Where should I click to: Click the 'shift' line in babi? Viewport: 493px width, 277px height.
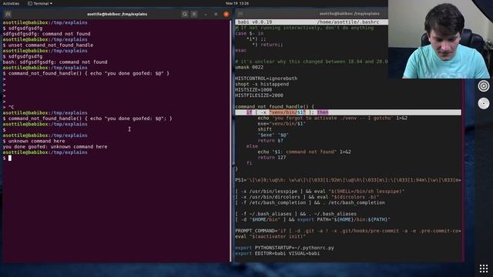tap(265, 129)
